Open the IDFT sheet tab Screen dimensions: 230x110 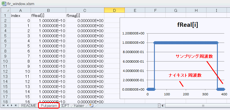point(66,105)
